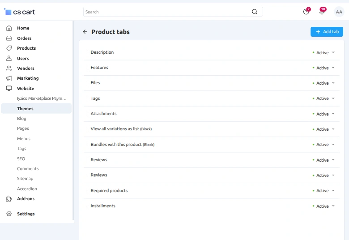349x240 pixels.
Task: Open the Pages submenu link
Action: pos(23,129)
